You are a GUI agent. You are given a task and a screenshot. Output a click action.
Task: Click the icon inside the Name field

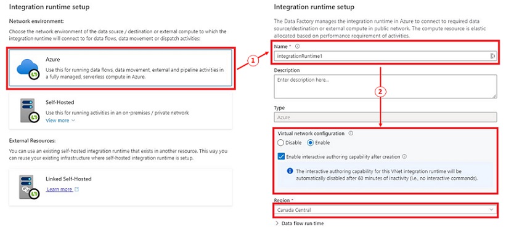(x=492, y=56)
